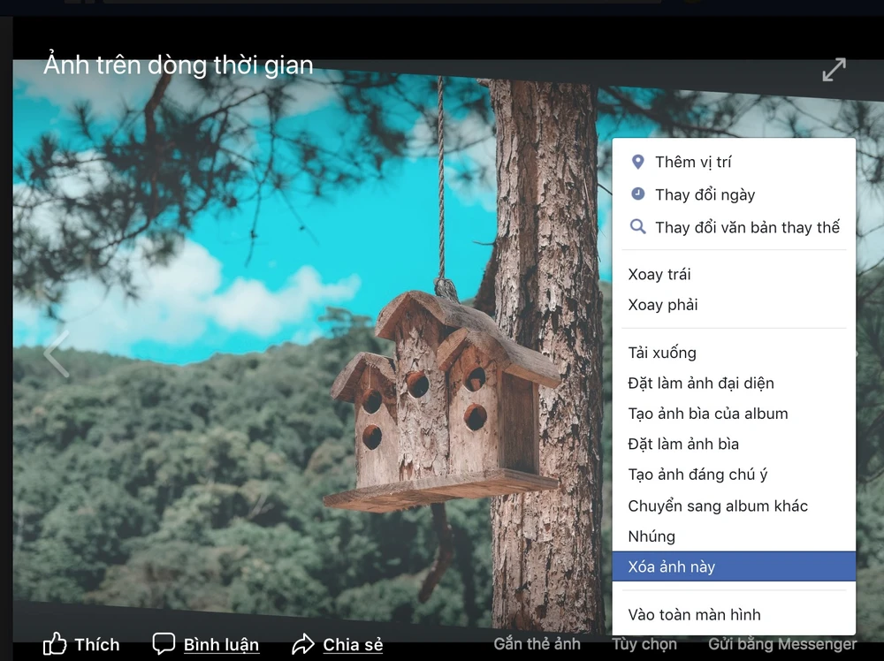Click the fullscreen expand arrows icon
Screen dimensions: 884x661
[834, 70]
